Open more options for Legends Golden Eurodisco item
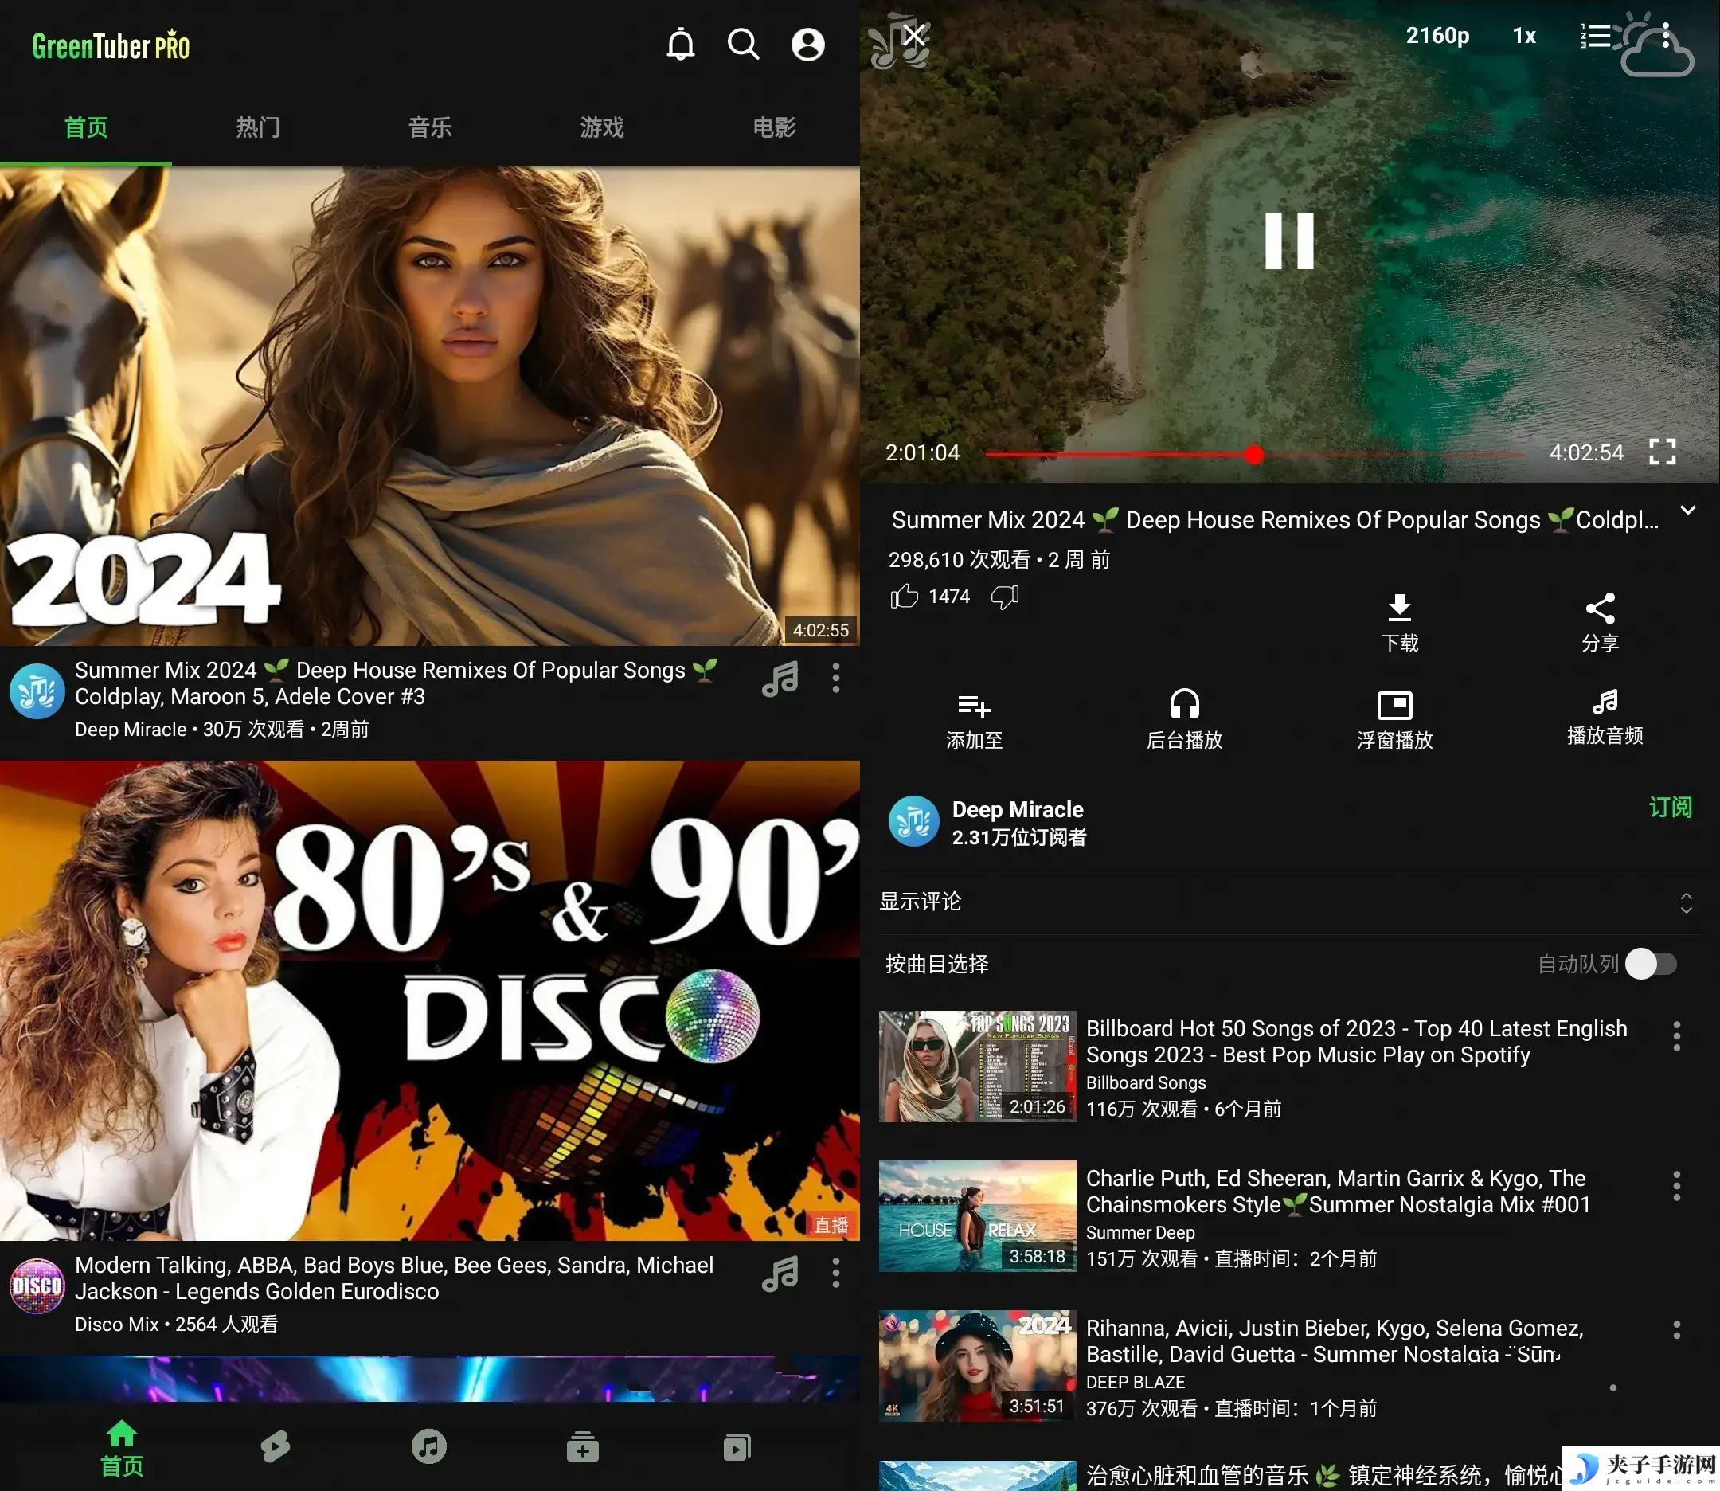Viewport: 1720px width, 1491px height. (x=836, y=1273)
